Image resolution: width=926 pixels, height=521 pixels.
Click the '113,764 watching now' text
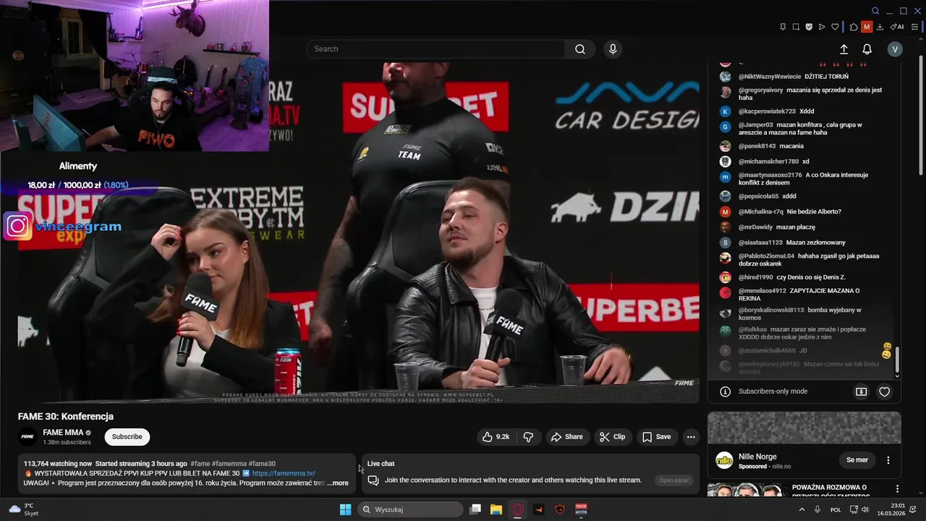[58, 464]
